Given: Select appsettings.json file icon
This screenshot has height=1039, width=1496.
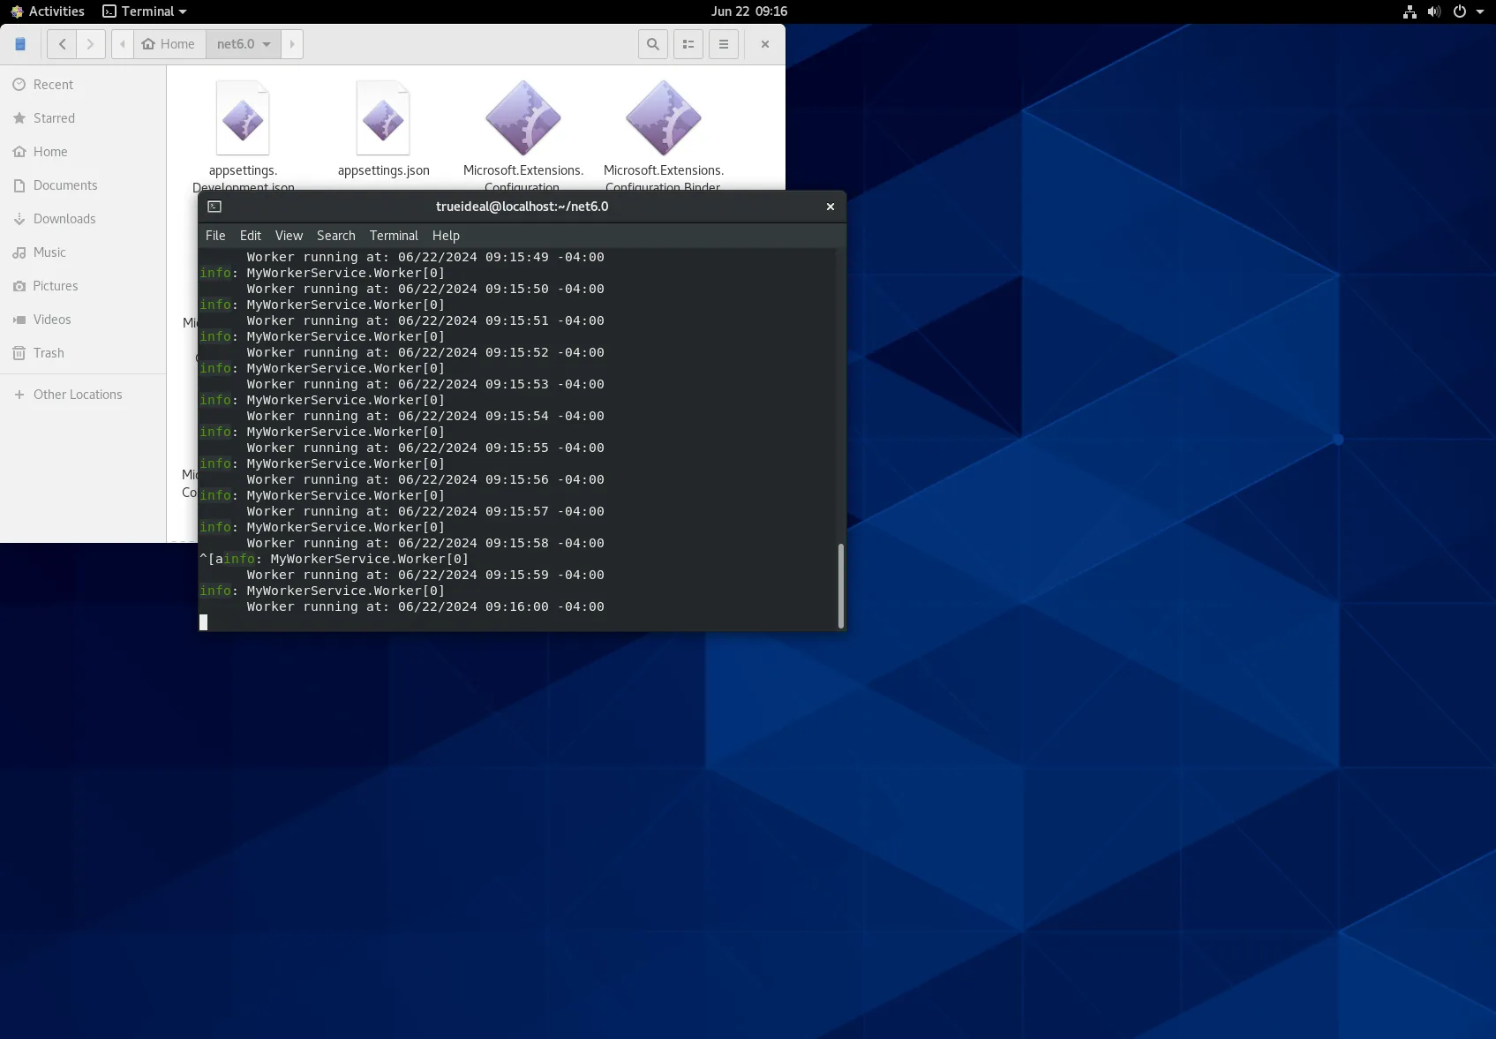Looking at the screenshot, I should pos(383,118).
